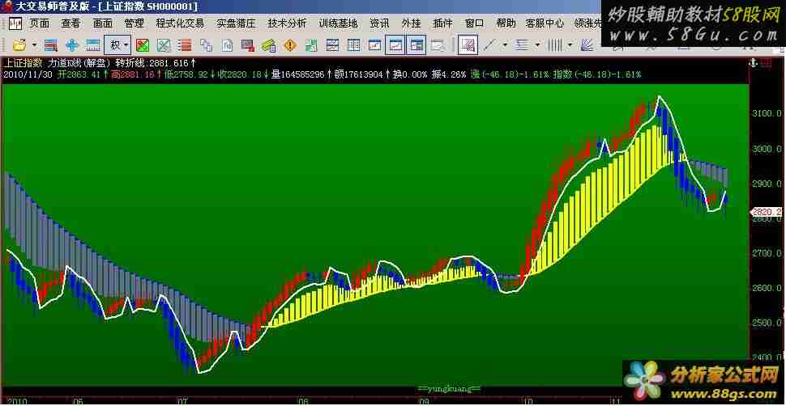The image size is (786, 406).
Task: Select the vertical period lines tool
Action: 554,45
